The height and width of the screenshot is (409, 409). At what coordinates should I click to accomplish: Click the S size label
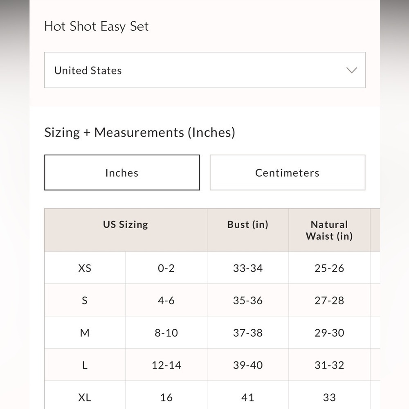pos(84,300)
